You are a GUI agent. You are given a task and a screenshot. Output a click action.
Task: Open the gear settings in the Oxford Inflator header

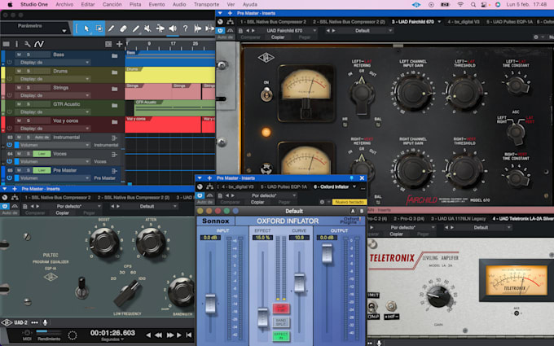322,202
